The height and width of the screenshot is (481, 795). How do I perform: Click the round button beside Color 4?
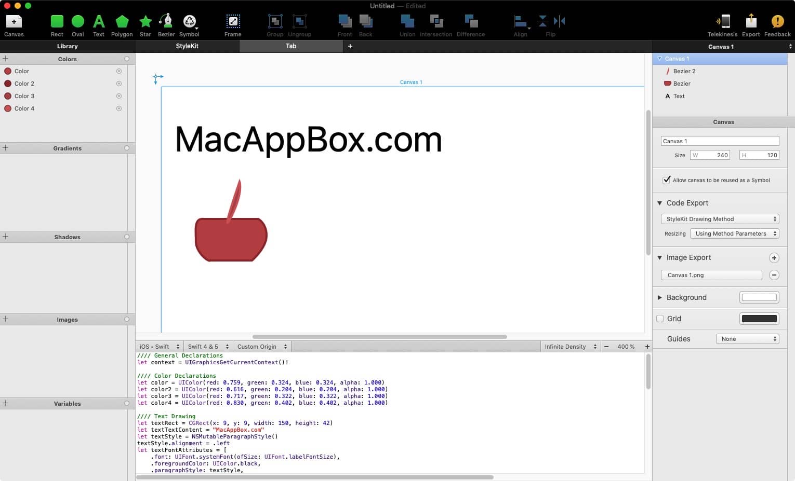(x=119, y=108)
